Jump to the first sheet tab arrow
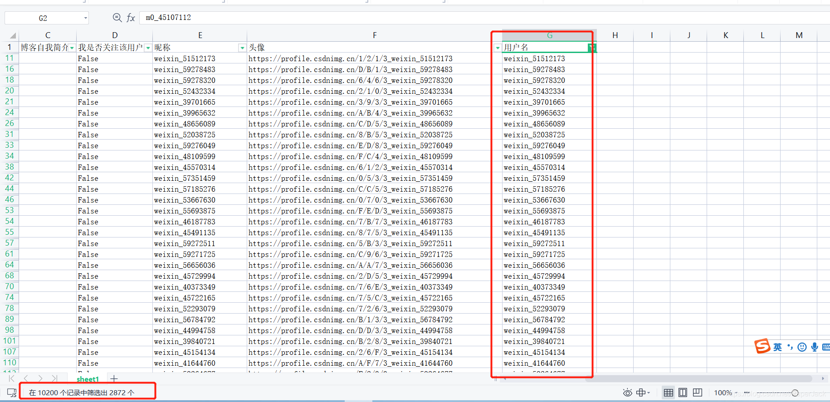The width and height of the screenshot is (830, 402). (x=11, y=378)
